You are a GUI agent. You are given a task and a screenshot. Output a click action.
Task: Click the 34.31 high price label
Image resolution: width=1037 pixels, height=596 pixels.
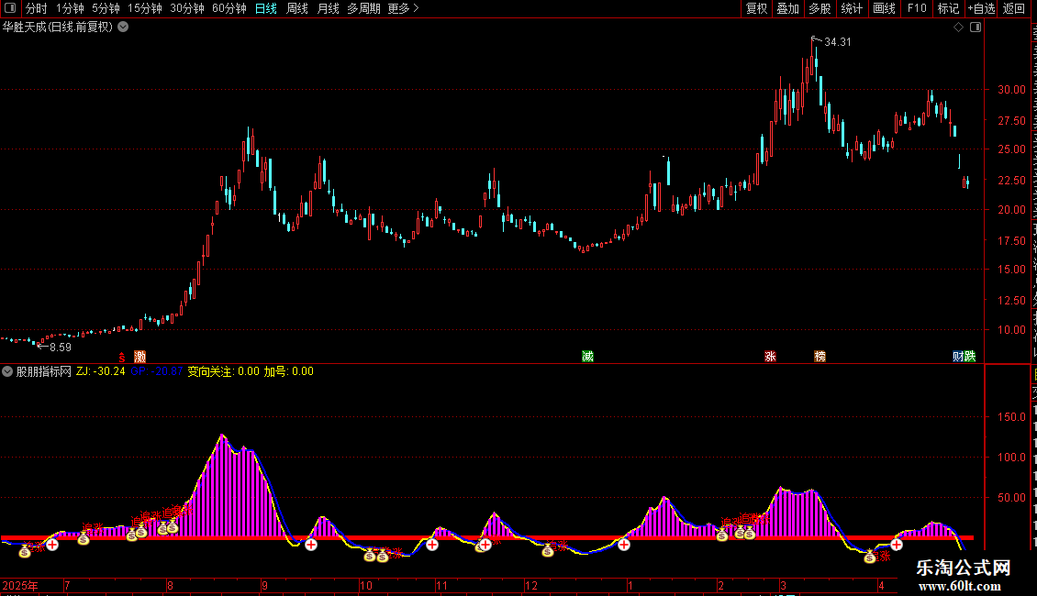pos(837,41)
